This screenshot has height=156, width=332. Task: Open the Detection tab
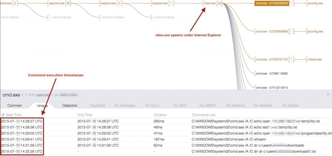(70, 106)
